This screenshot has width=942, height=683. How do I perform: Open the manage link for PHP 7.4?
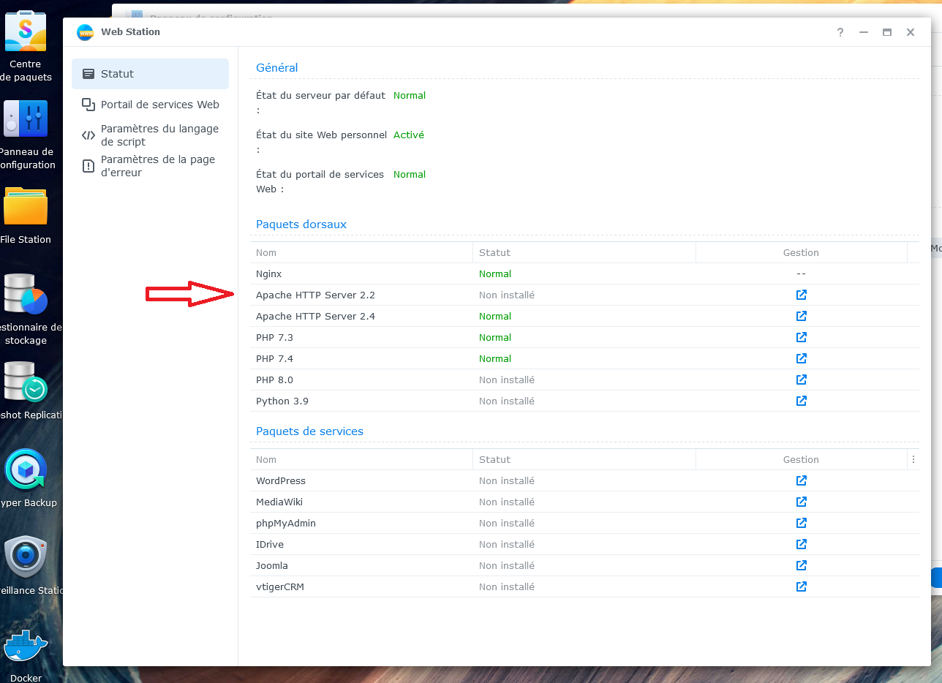(801, 358)
